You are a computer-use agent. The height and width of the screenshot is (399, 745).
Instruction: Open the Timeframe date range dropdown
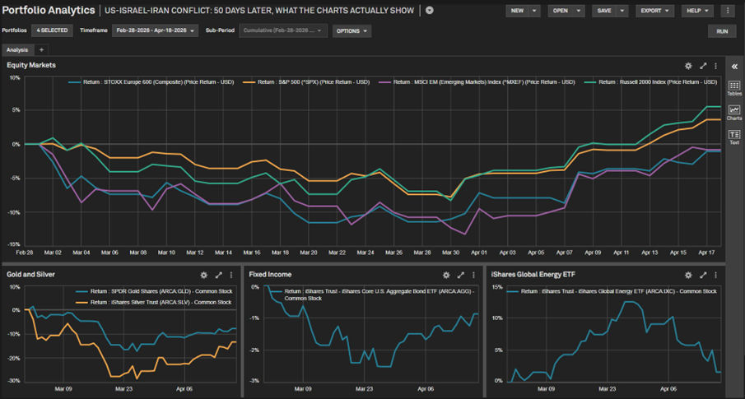point(156,30)
